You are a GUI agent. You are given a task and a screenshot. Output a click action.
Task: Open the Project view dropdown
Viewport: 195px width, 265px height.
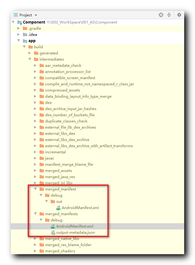pyautogui.click(x=36, y=15)
